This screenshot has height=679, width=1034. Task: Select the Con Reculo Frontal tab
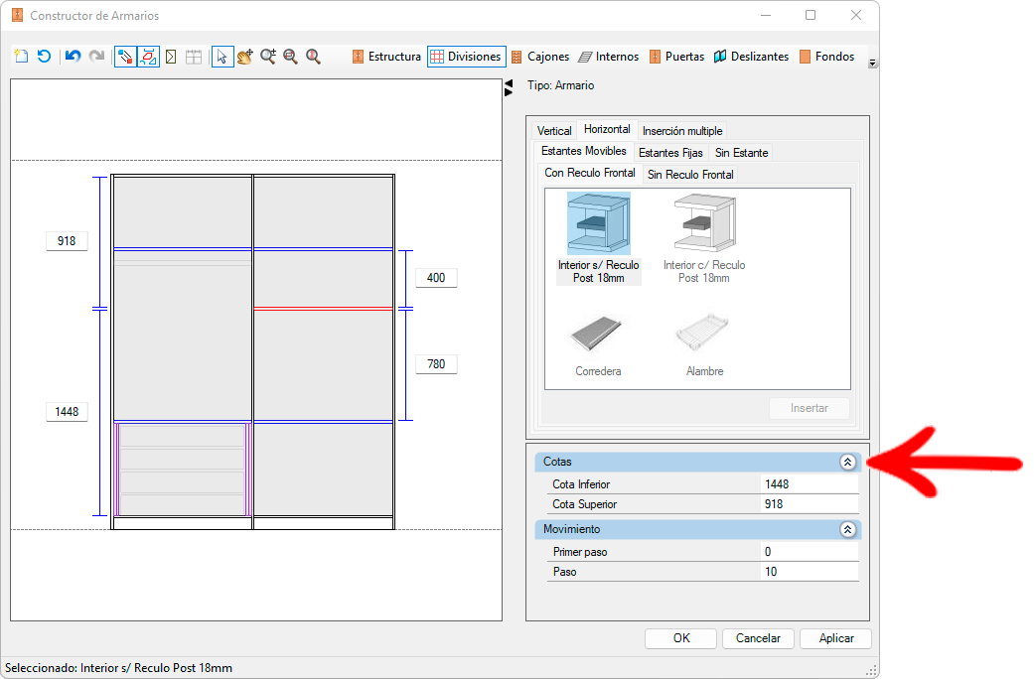pyautogui.click(x=590, y=173)
